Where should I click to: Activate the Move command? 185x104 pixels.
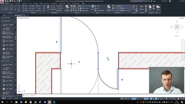(x=25, y=6)
